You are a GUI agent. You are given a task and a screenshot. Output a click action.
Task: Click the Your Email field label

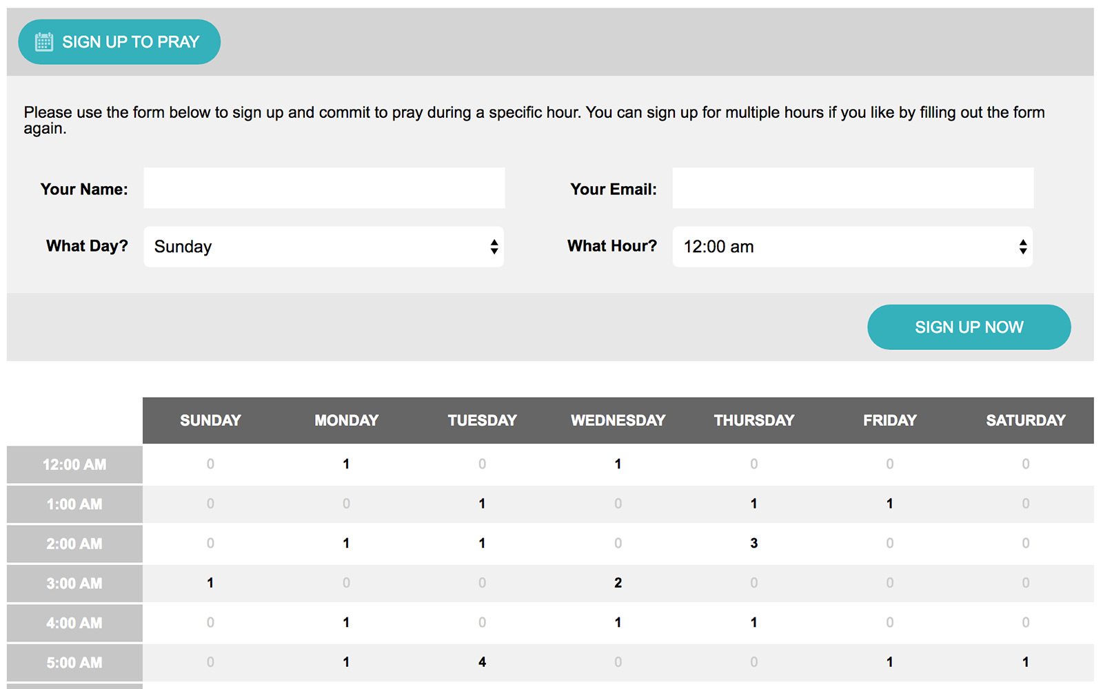(614, 189)
